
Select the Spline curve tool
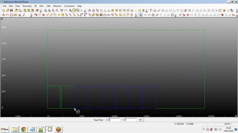(x=24, y=15)
